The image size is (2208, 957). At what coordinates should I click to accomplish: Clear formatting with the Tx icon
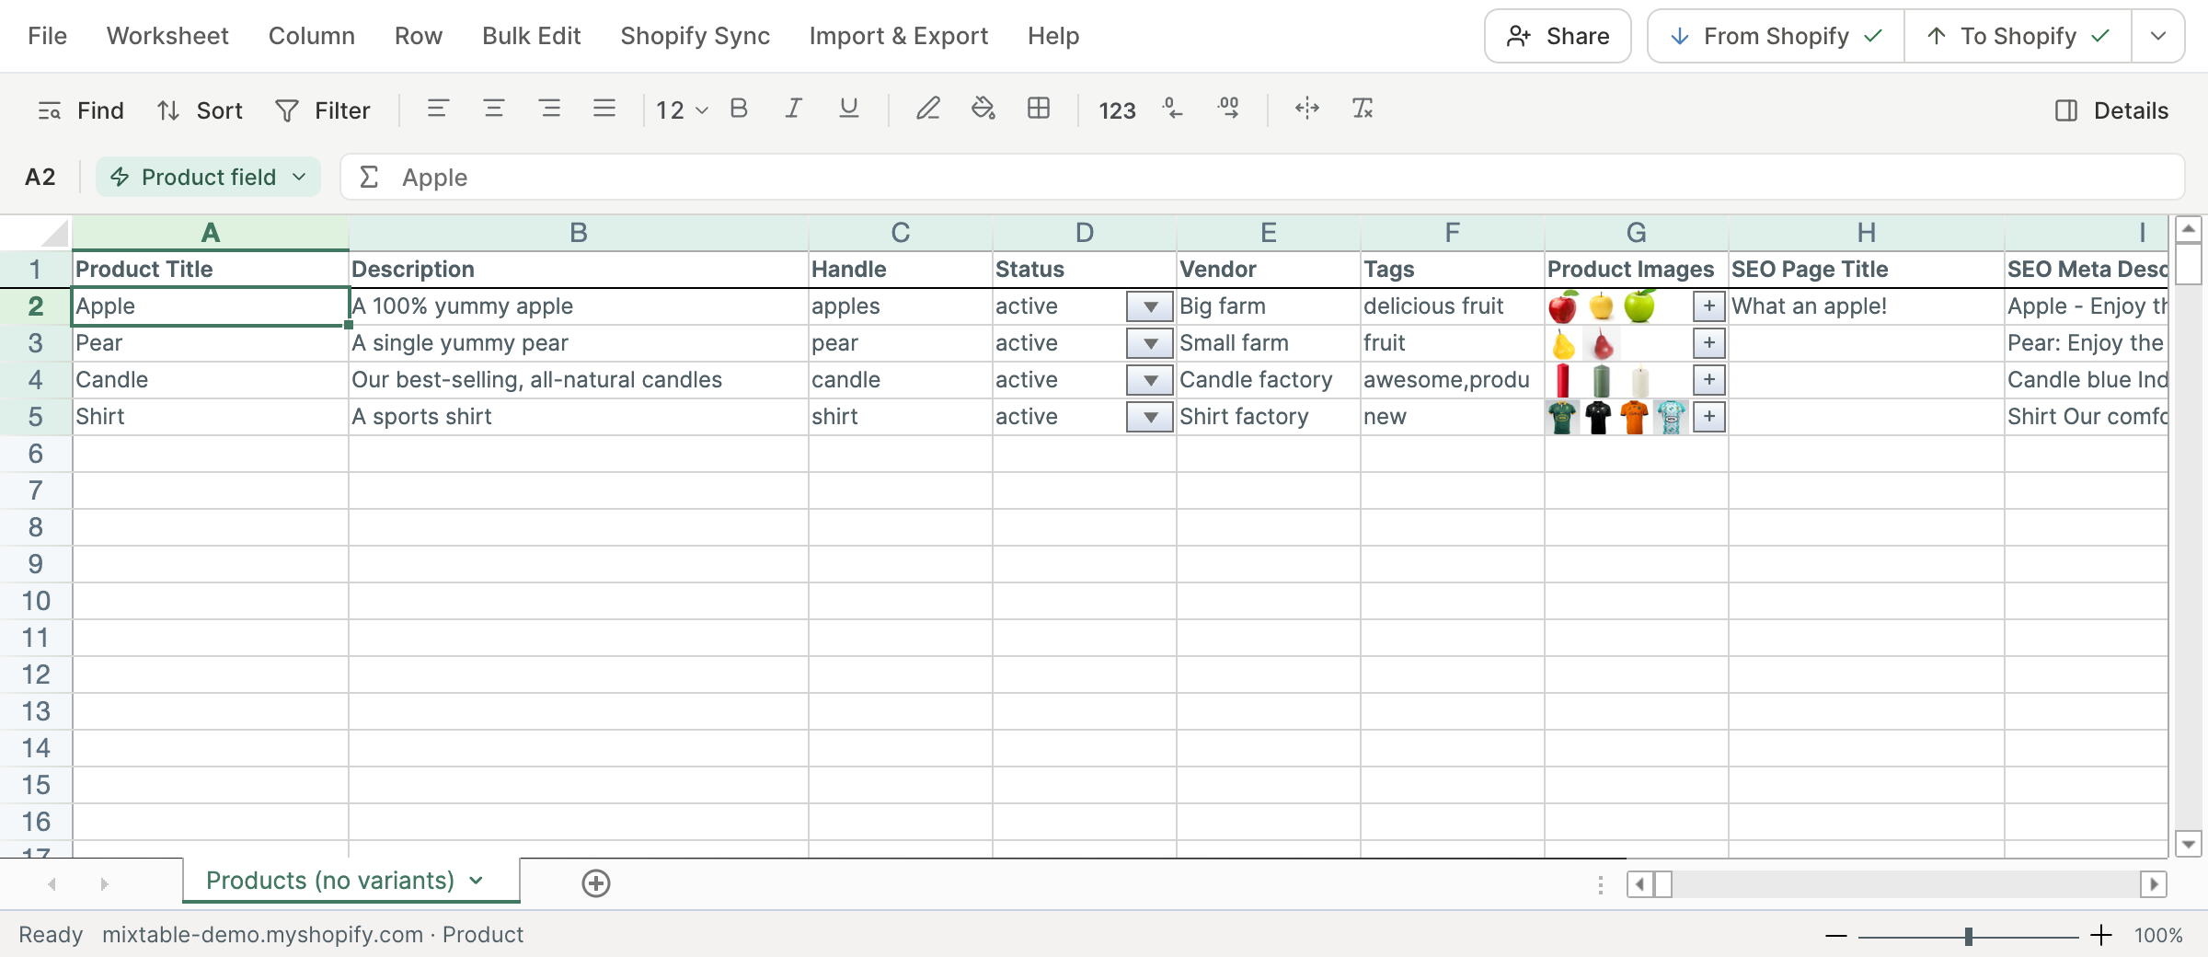pyautogui.click(x=1363, y=110)
